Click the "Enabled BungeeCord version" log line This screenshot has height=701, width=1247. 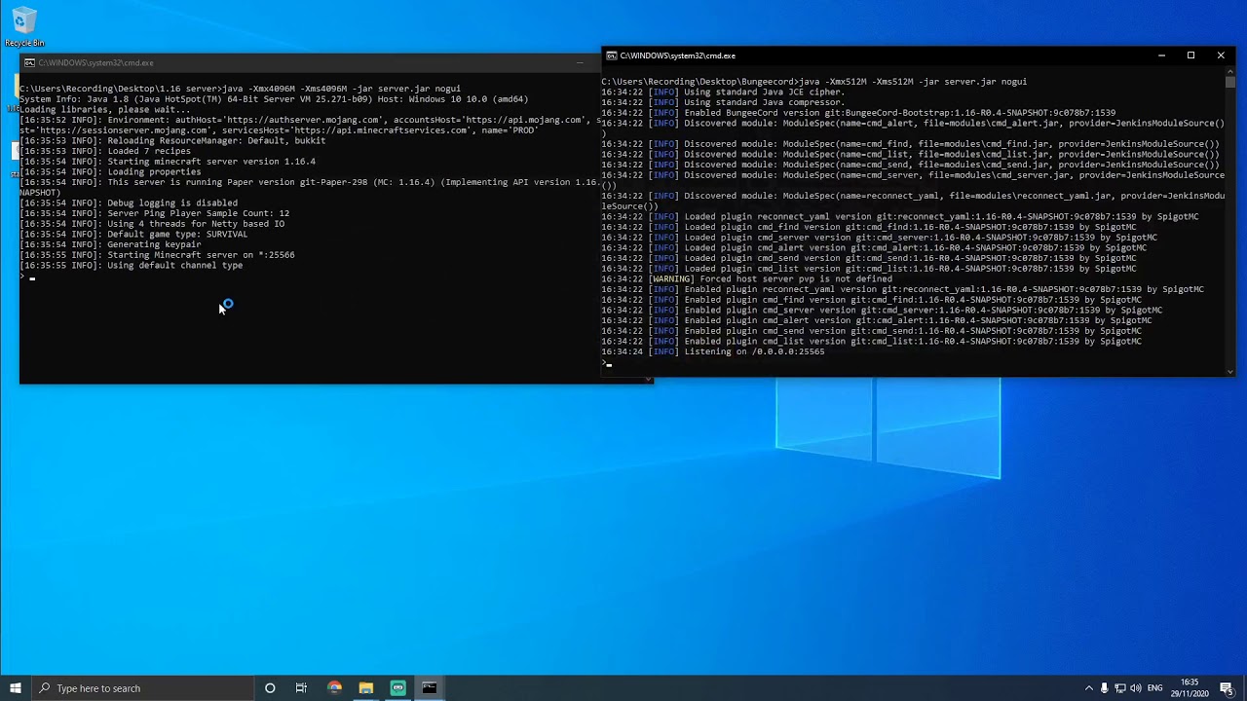point(858,113)
